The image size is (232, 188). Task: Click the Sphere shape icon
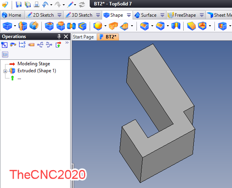(x=98, y=26)
